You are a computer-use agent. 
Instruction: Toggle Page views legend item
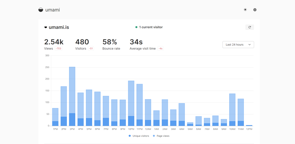tap(161, 136)
